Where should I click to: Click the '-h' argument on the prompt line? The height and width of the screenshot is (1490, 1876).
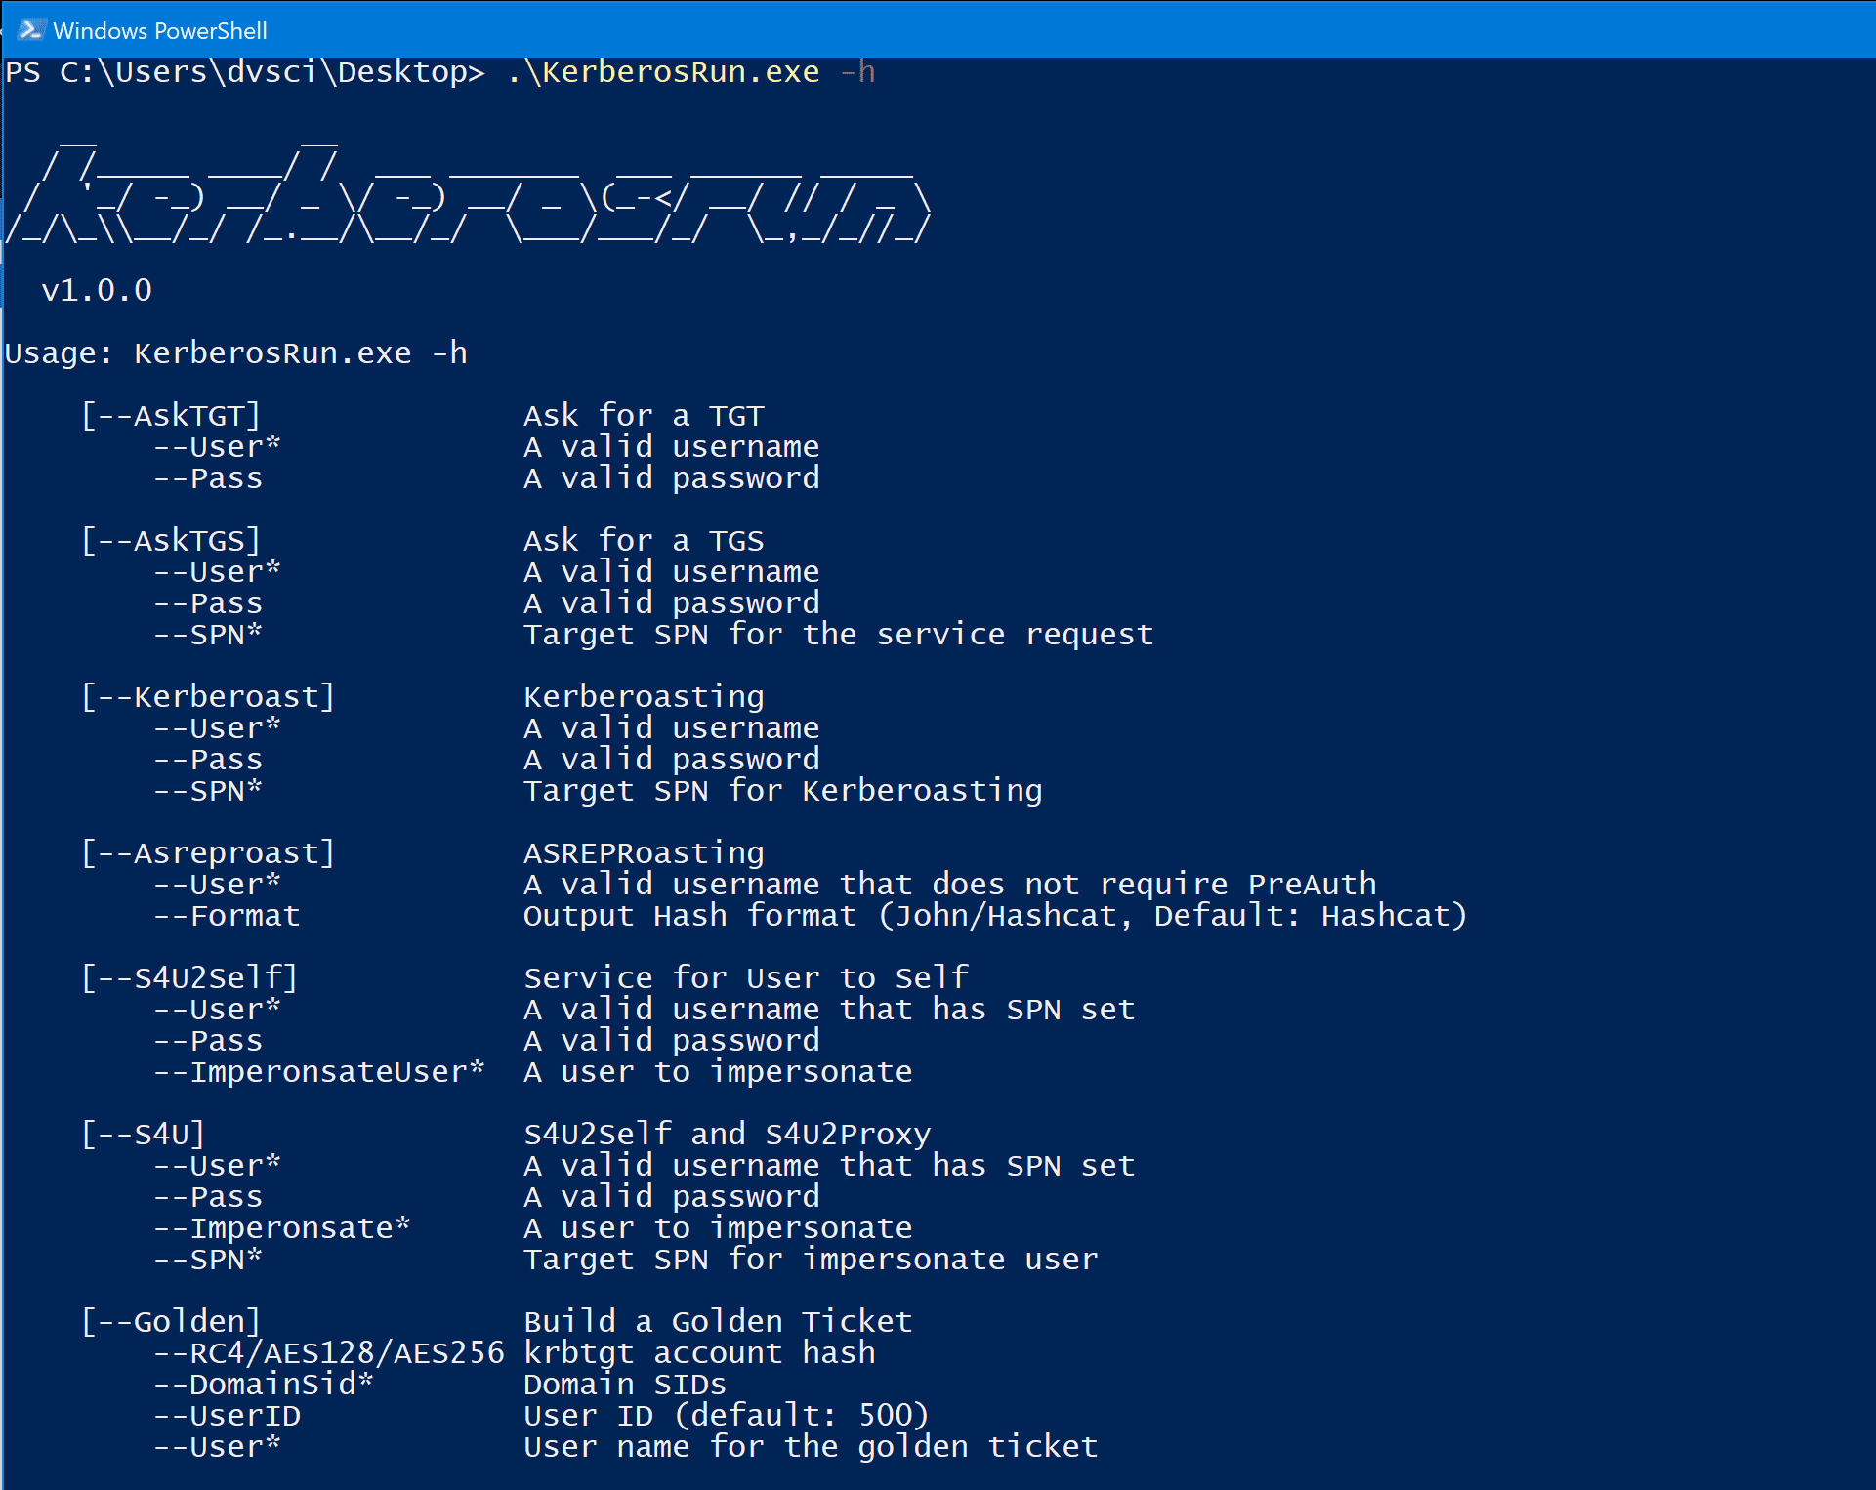[857, 72]
